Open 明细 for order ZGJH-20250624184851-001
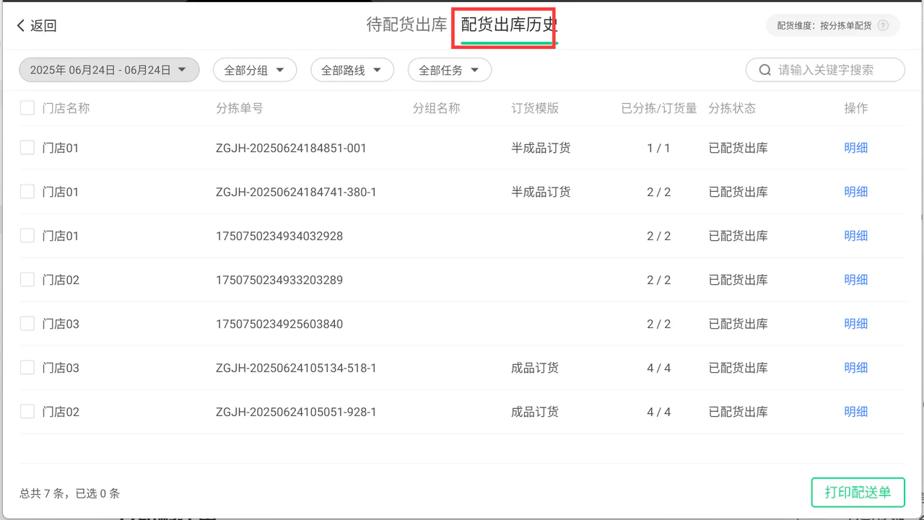 coord(856,148)
